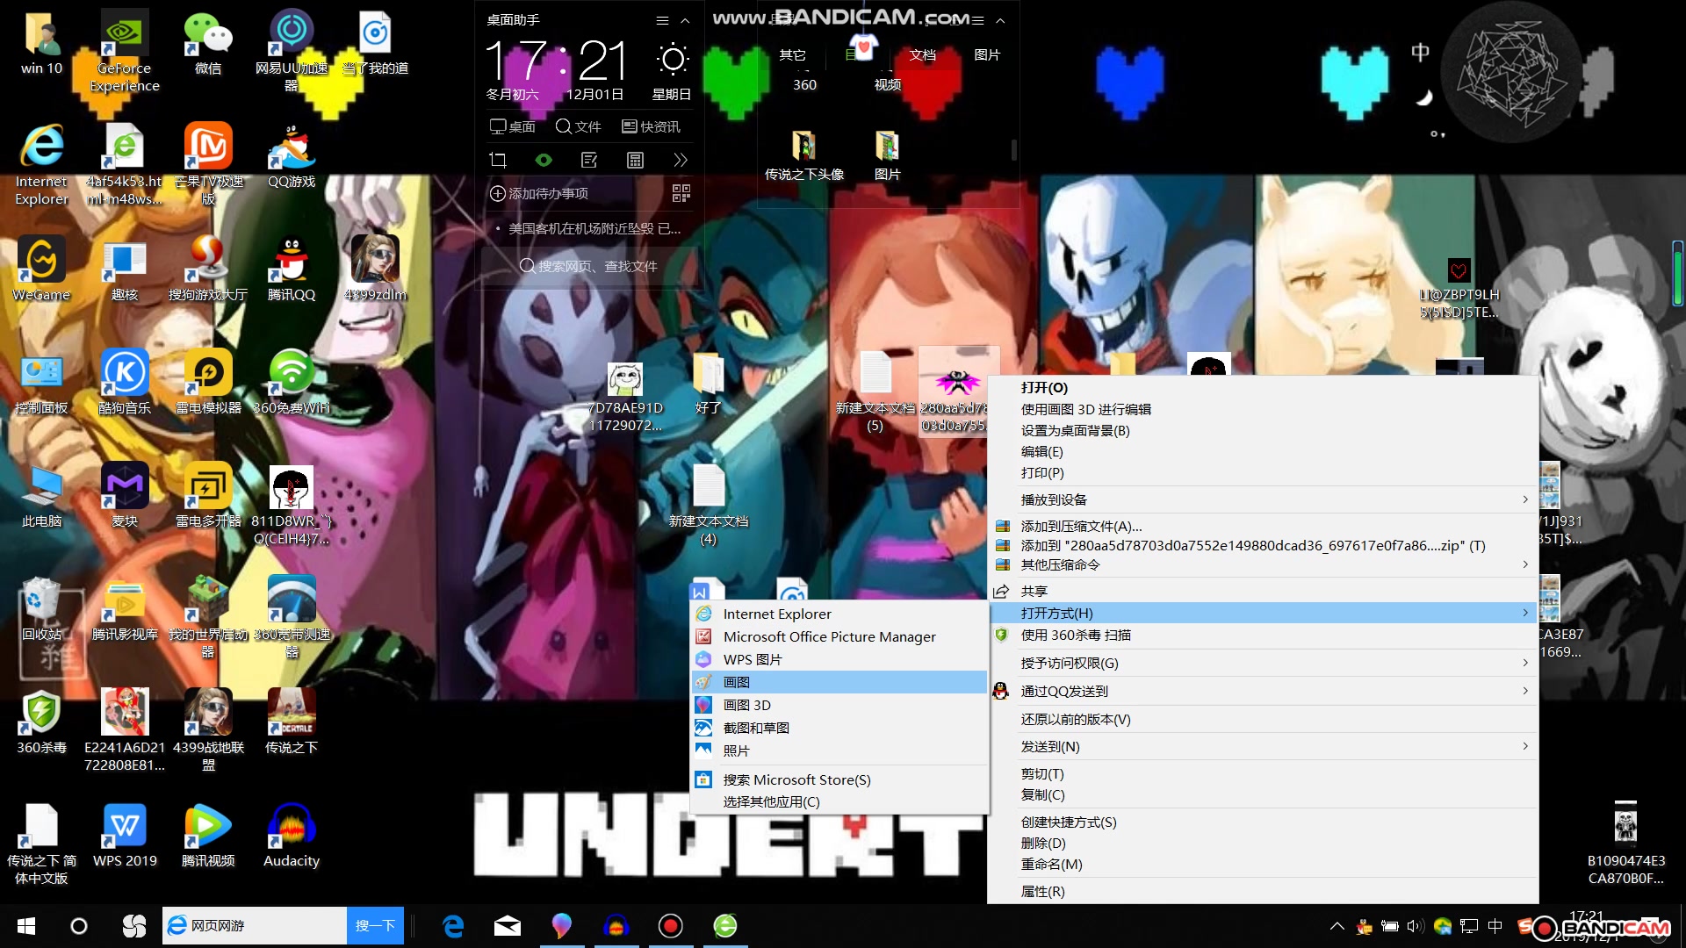The image size is (1686, 948).
Task: Click the Windows Start button
Action: (x=26, y=926)
